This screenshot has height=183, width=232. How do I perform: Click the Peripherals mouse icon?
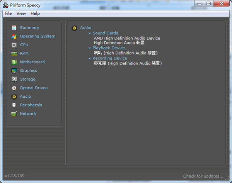point(14,105)
